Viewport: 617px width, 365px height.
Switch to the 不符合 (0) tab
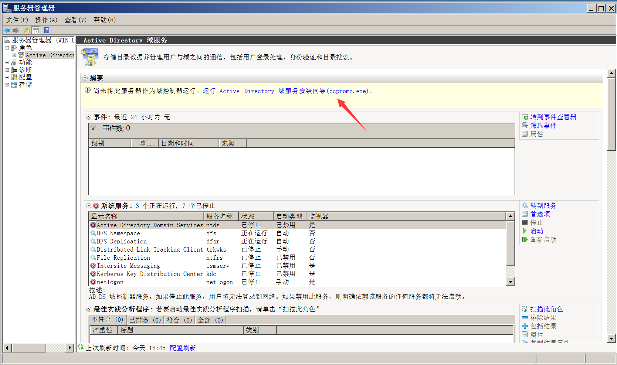(x=107, y=320)
